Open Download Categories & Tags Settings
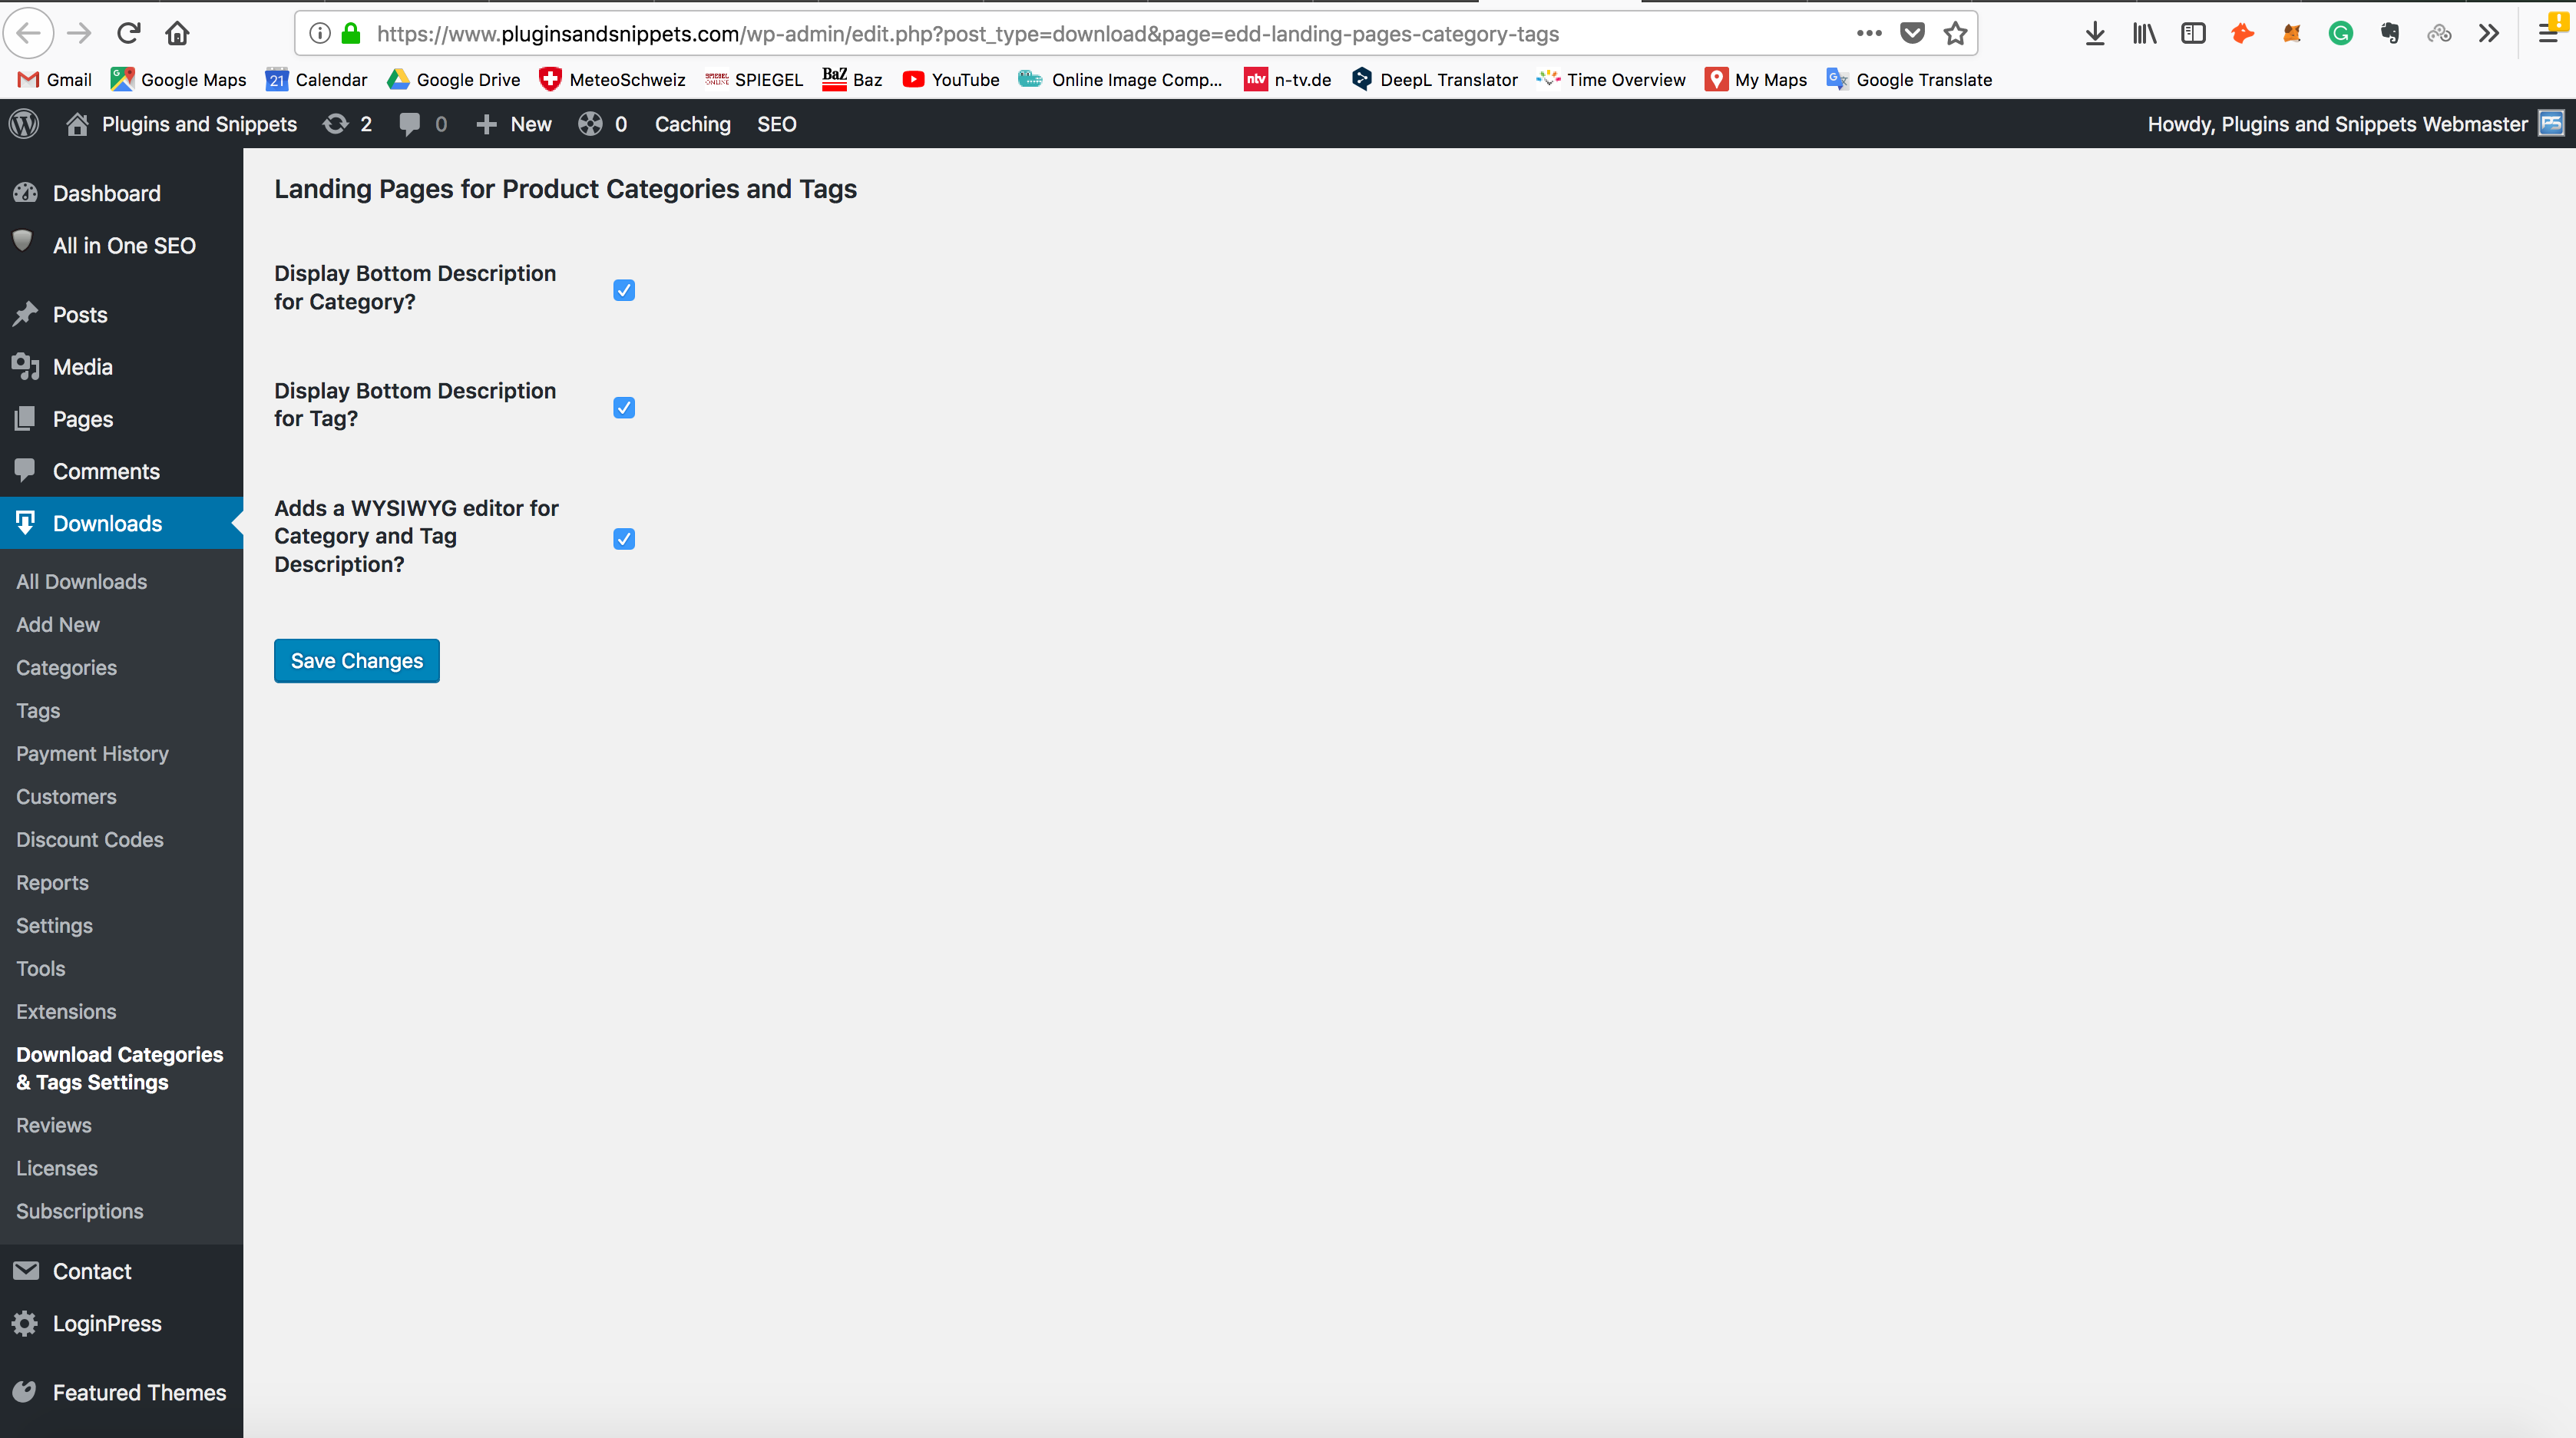 [x=120, y=1068]
